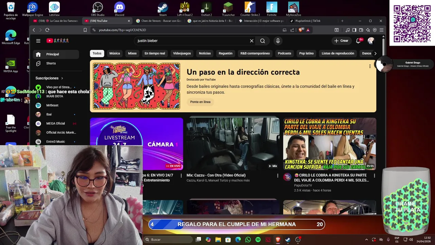Open Shorts in the YouTube sidebar
This screenshot has height=245, width=435.
[56, 63]
